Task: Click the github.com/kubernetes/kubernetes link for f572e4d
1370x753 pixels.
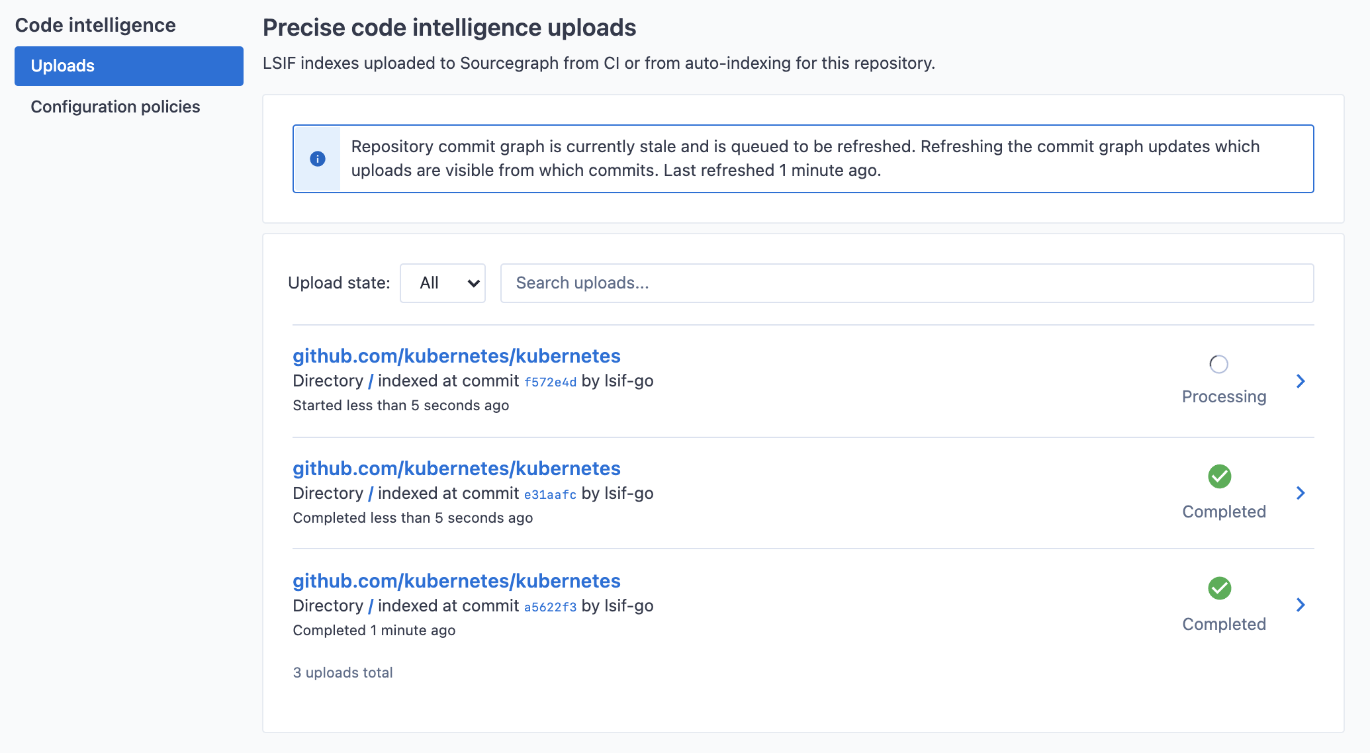Action: point(455,355)
